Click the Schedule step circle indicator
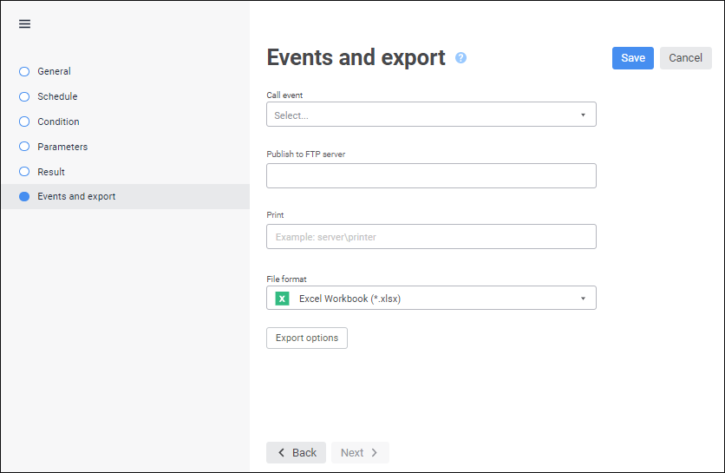This screenshot has width=725, height=473. coord(24,96)
